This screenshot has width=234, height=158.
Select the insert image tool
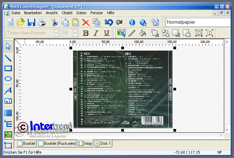[8, 135]
